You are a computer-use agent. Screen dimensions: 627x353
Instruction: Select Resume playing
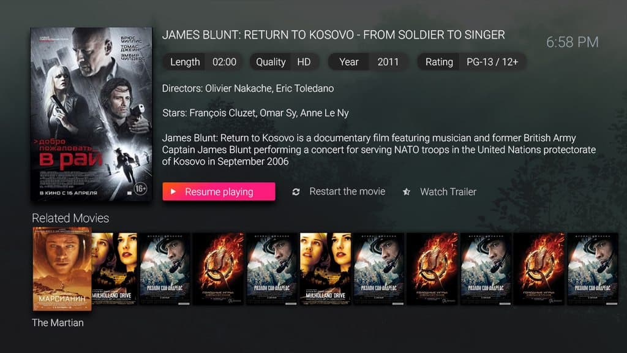[x=219, y=192]
